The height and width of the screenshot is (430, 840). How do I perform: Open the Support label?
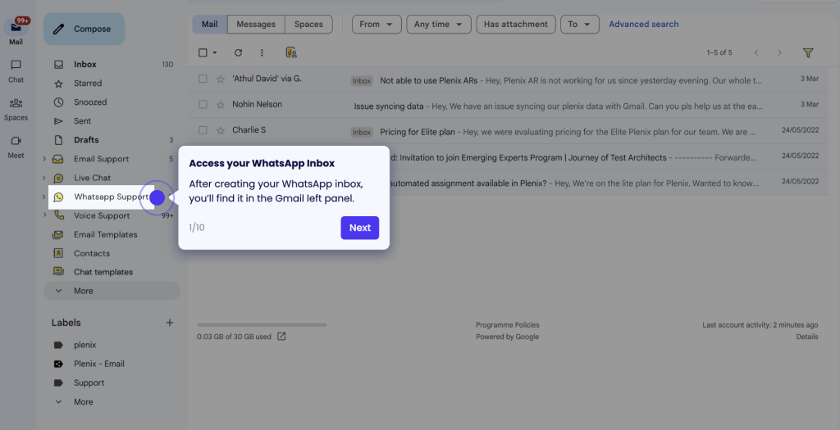coord(89,383)
